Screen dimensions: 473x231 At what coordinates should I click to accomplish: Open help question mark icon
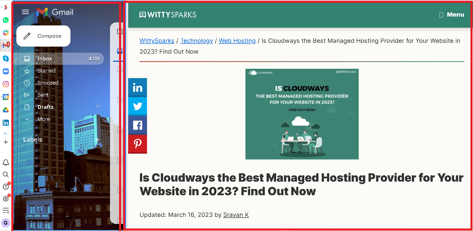(6, 187)
